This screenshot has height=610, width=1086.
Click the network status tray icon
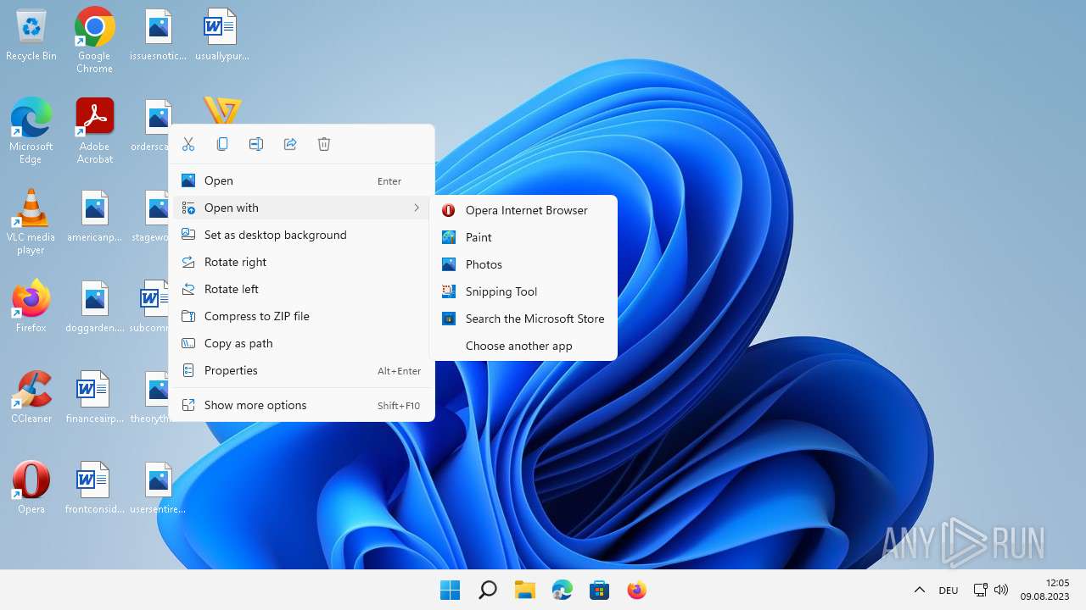tap(980, 590)
